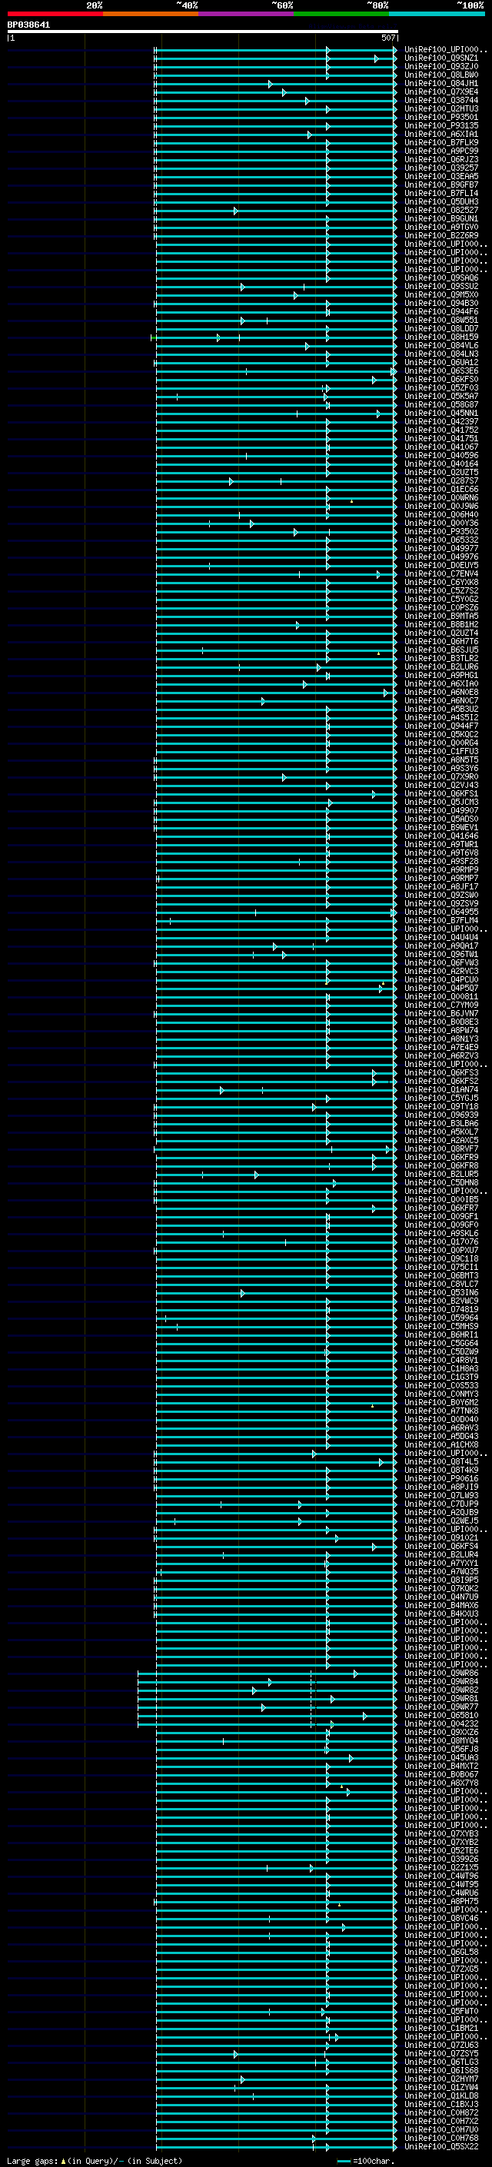
Task: Select the UniRef100_Q6TLG3 label
Action: pos(441,2062)
